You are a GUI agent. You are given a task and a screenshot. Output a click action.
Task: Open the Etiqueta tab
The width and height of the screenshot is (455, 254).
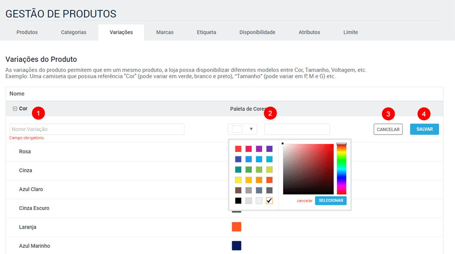(206, 32)
